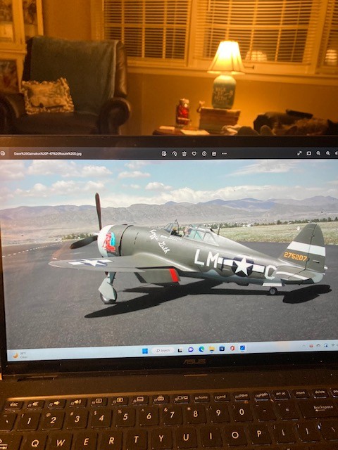Zoom in using the magnifier plus icon
338x450 pixels.
tap(328, 153)
